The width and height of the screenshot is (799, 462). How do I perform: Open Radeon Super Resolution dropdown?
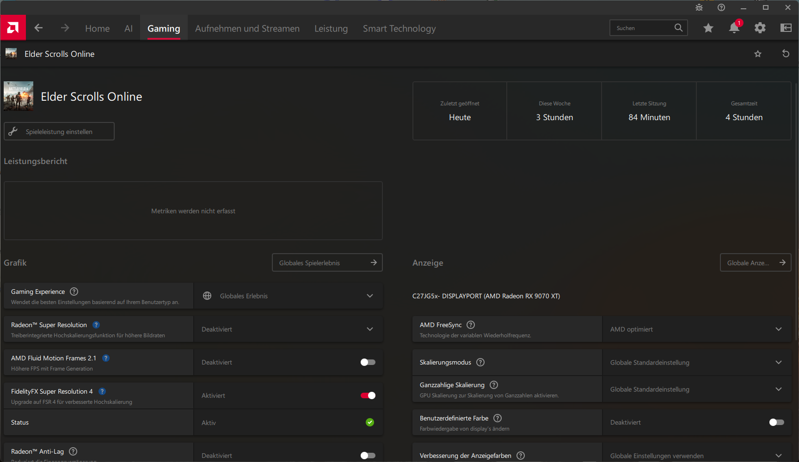288,329
